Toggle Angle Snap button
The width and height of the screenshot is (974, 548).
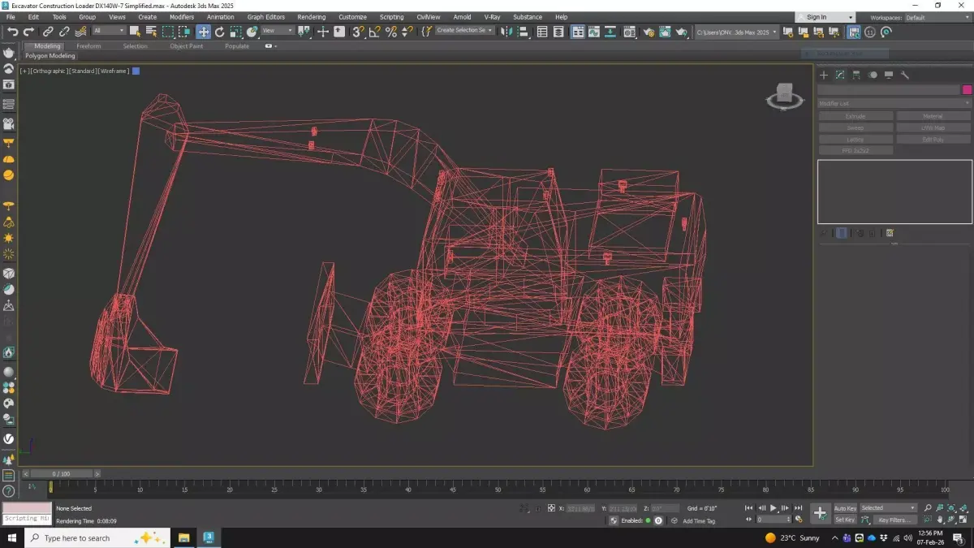click(374, 32)
